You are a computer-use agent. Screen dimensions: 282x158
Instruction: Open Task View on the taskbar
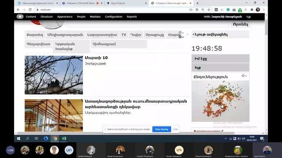36,139
